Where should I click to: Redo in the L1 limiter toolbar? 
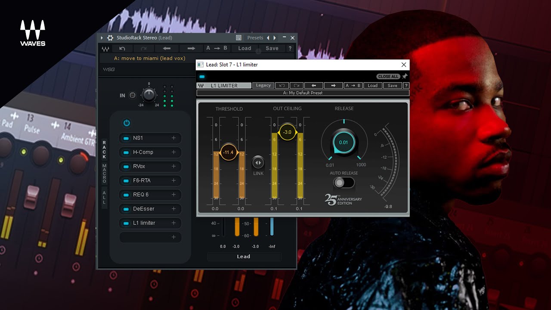(x=297, y=86)
